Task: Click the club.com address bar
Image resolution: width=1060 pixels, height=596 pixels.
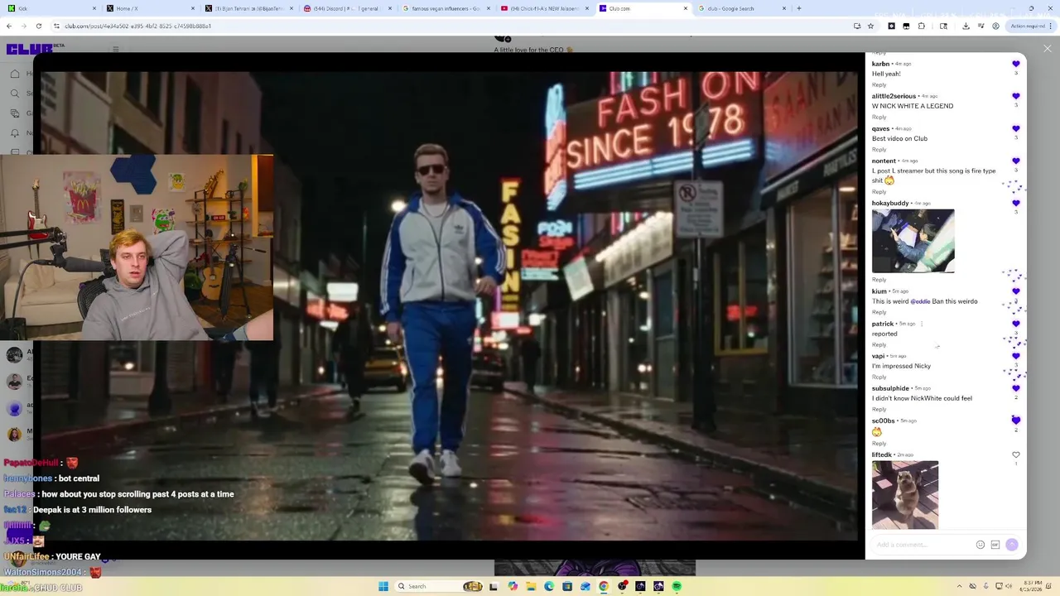Action: pos(447,26)
